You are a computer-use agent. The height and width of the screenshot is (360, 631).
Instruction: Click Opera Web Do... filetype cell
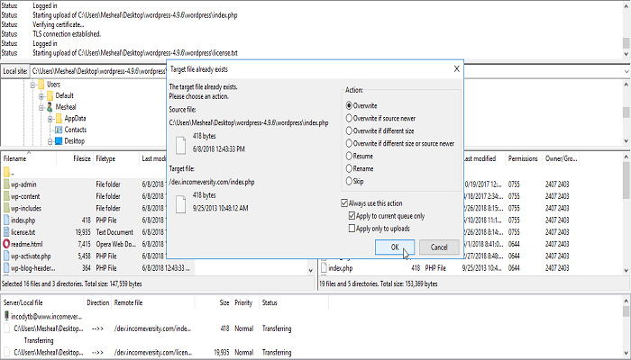point(114,244)
